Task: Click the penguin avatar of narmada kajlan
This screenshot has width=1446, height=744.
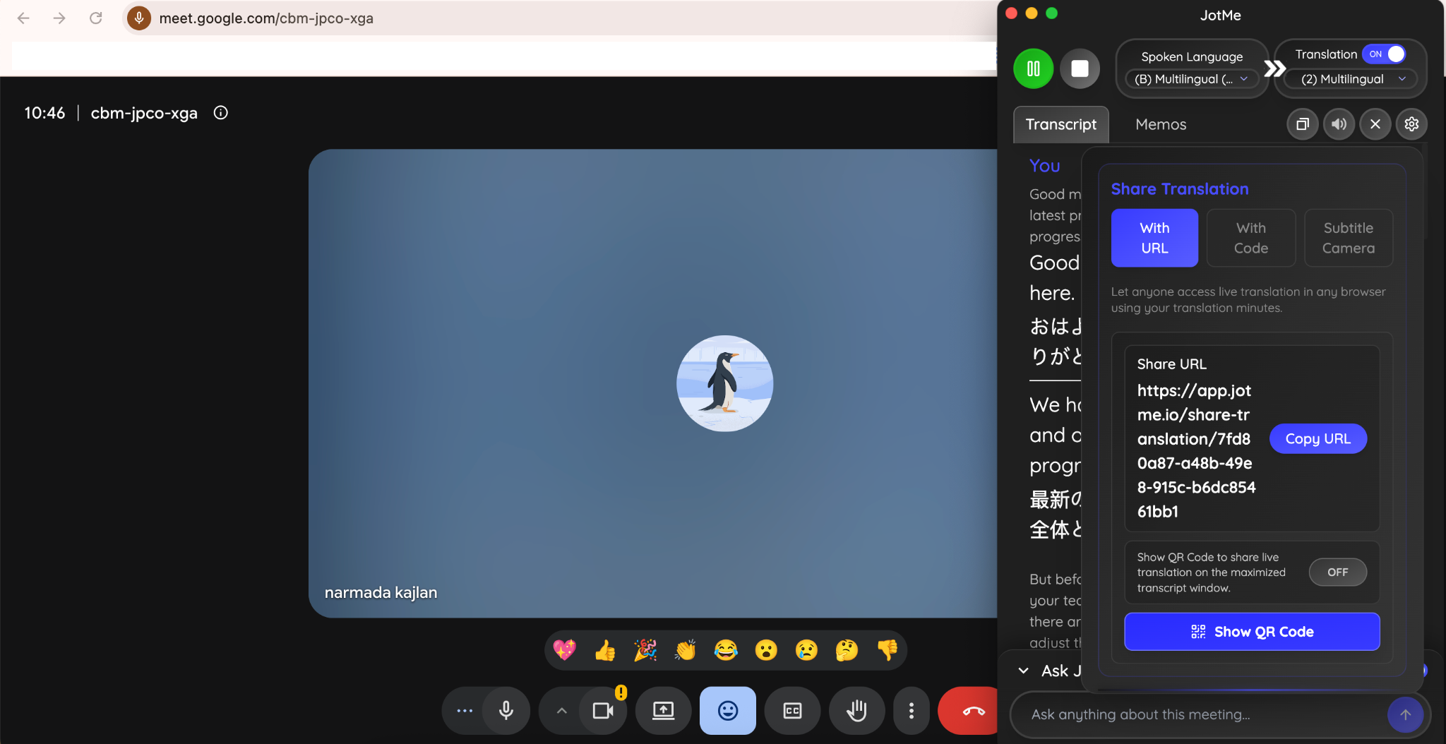Action: pos(724,383)
